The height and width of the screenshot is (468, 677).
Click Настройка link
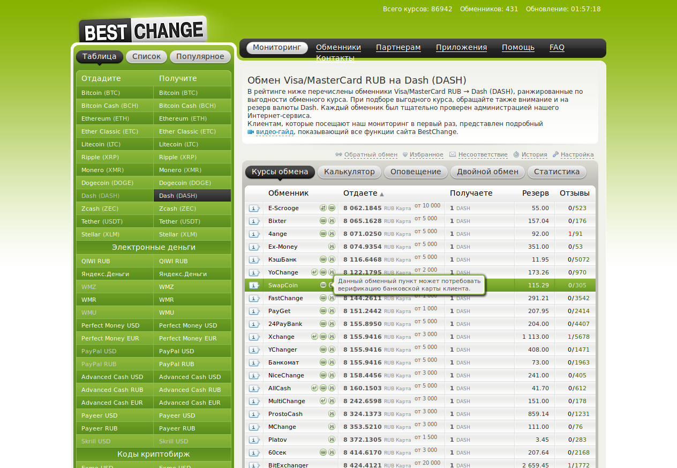tap(577, 155)
